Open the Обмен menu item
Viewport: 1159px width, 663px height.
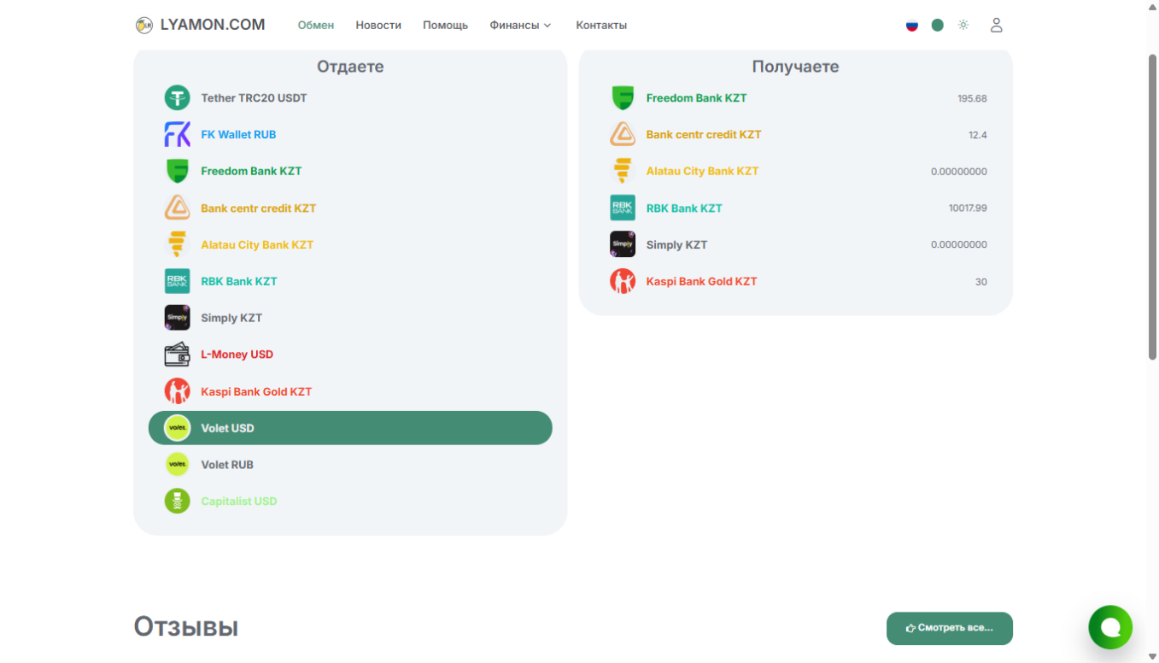pyautogui.click(x=316, y=26)
